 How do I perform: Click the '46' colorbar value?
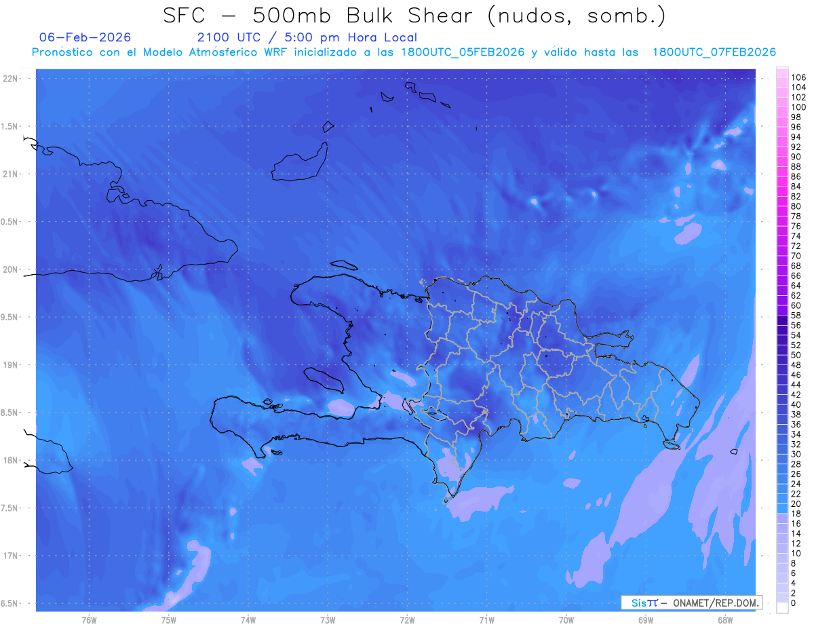click(x=796, y=375)
